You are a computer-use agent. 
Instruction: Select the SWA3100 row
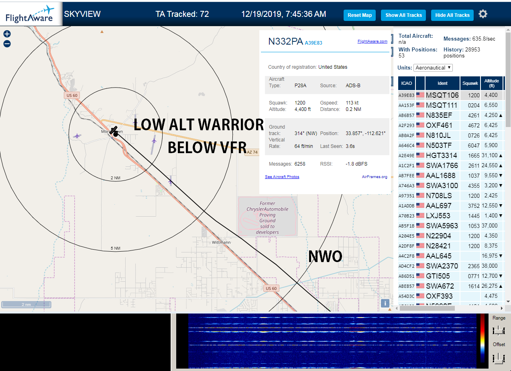click(450, 186)
